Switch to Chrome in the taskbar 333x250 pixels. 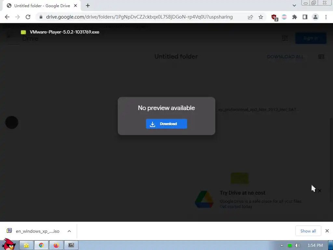coord(41,245)
